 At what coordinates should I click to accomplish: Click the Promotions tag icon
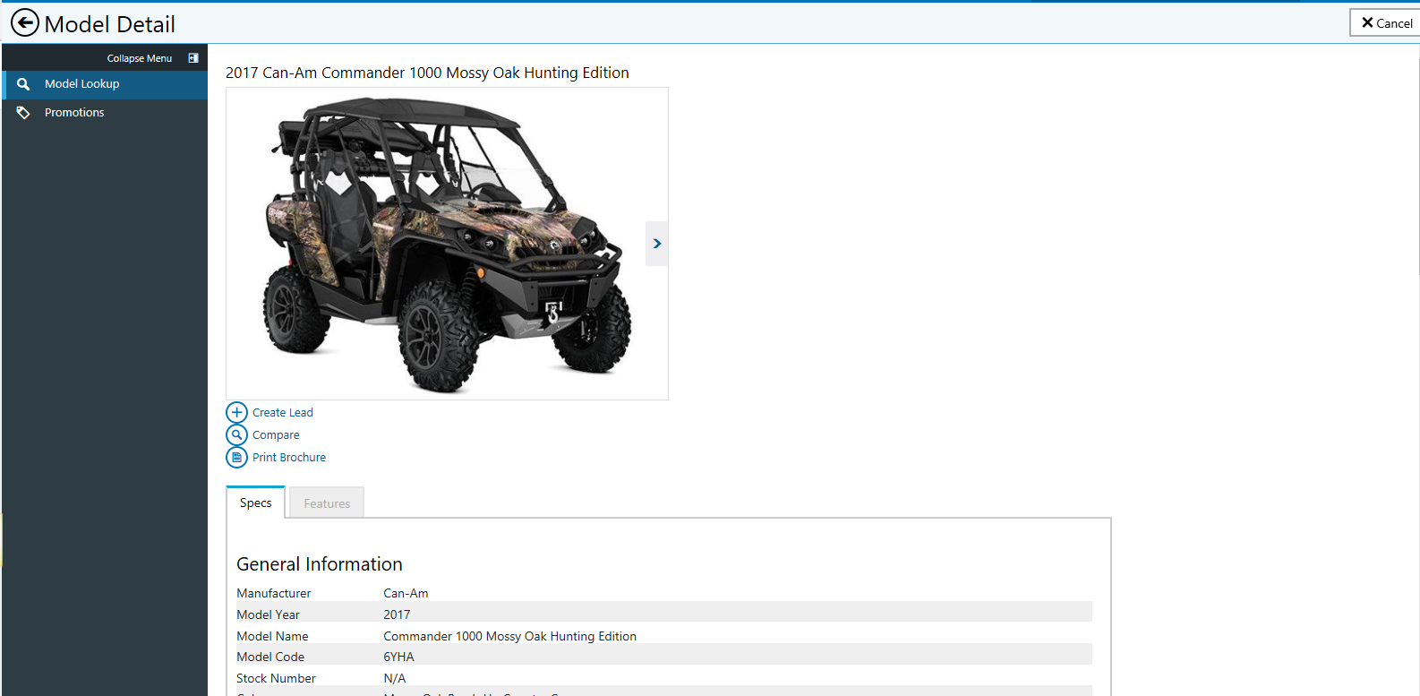point(23,113)
